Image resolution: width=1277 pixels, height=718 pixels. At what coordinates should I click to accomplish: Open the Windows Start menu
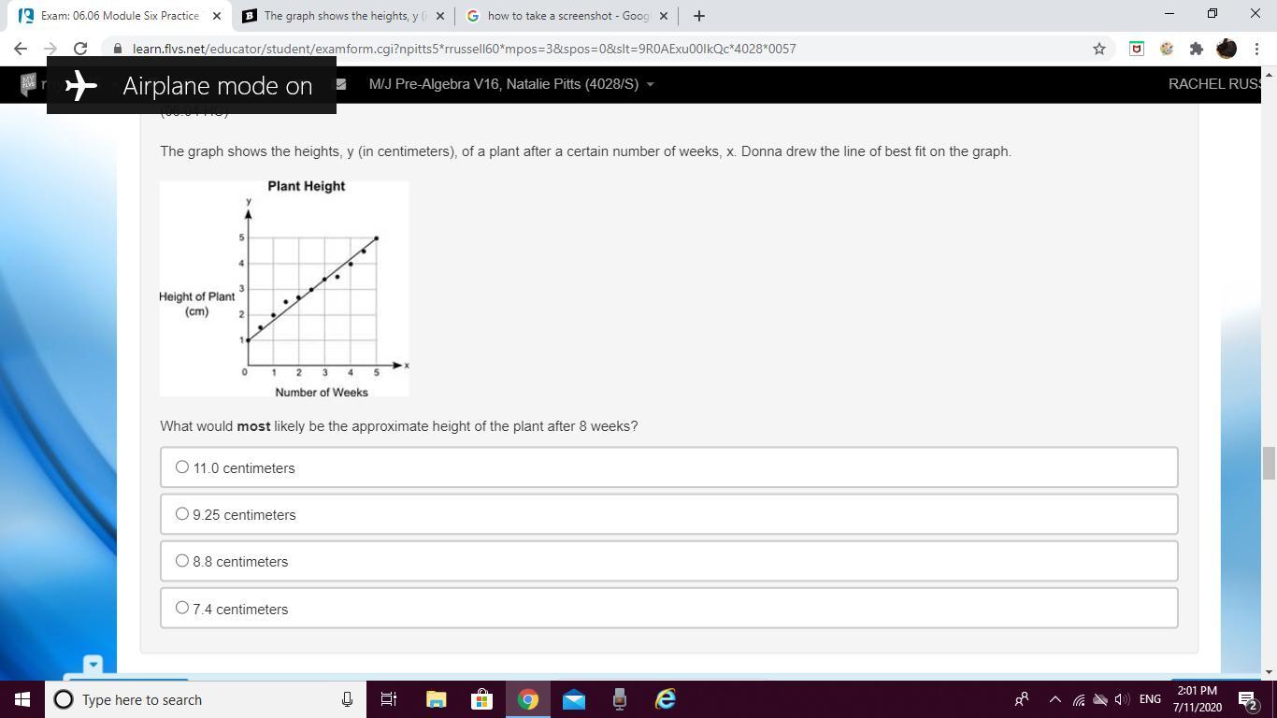(22, 699)
